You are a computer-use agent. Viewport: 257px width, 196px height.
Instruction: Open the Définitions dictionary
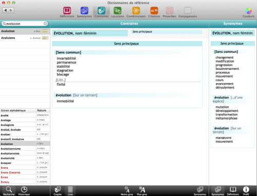(x=67, y=12)
